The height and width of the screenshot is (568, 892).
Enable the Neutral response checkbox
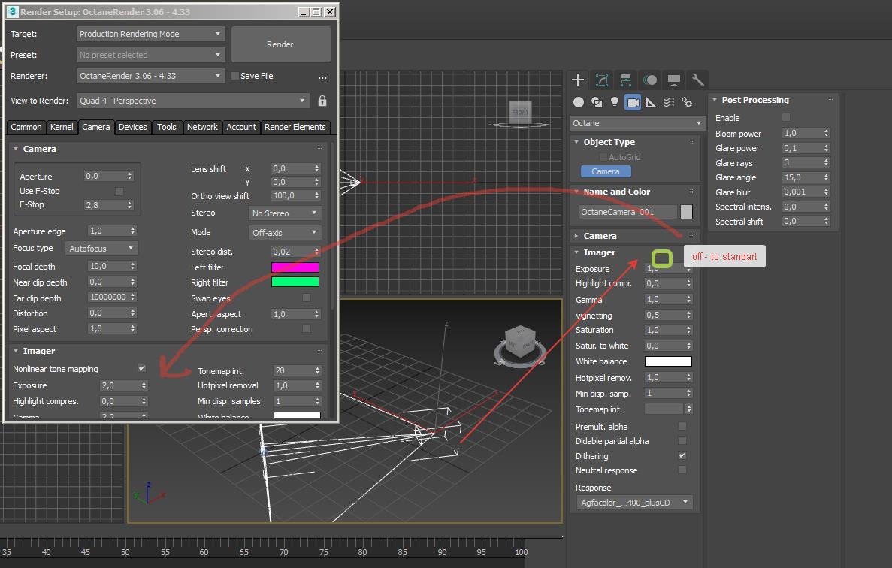coord(682,470)
